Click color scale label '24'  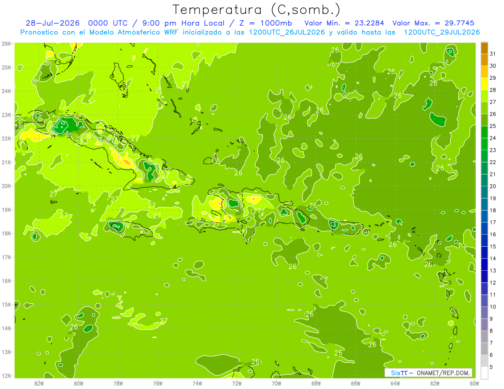coord(493,138)
